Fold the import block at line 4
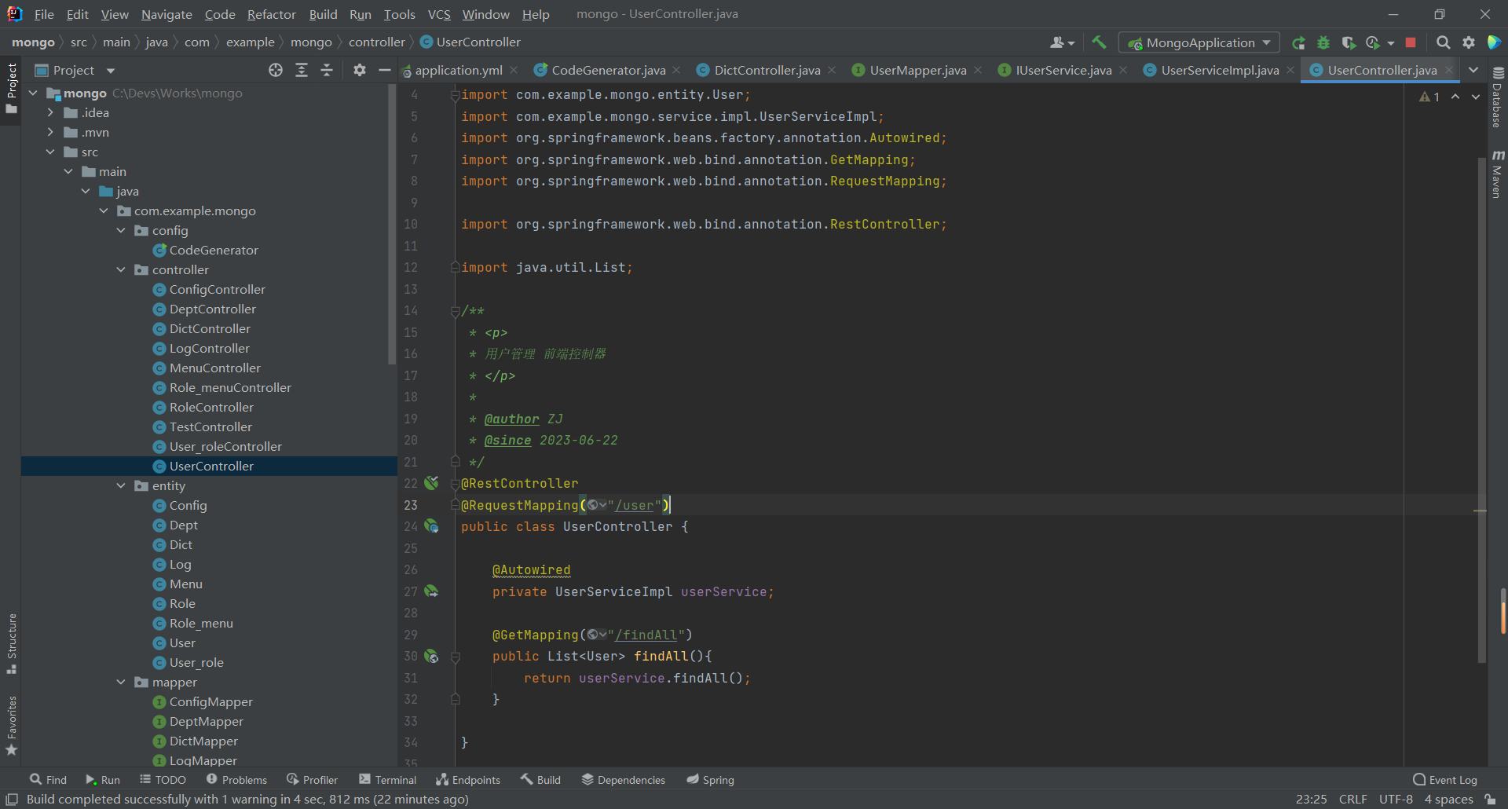1508x809 pixels. pyautogui.click(x=455, y=95)
